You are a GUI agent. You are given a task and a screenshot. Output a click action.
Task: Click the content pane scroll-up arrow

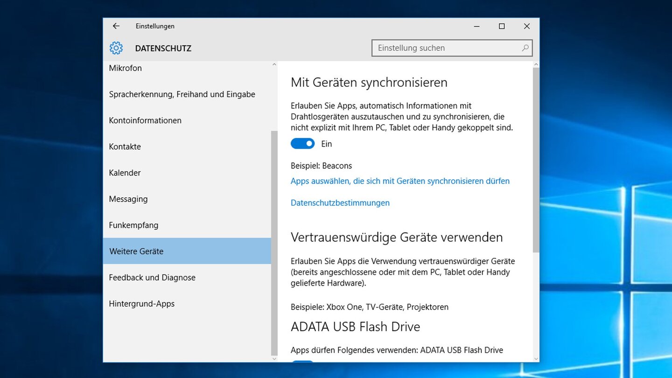(536, 65)
